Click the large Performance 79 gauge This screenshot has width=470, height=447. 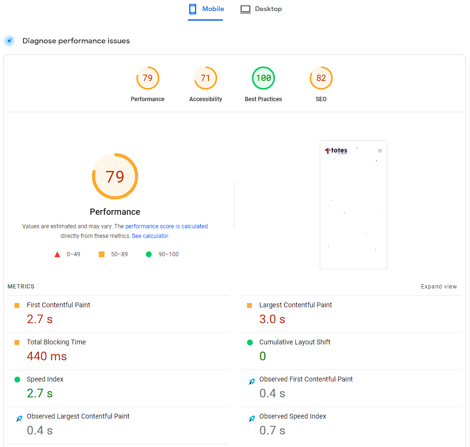click(115, 176)
